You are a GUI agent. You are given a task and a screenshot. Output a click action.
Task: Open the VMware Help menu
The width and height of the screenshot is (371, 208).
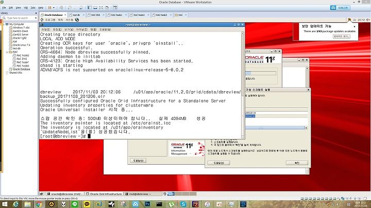[x=41, y=8]
